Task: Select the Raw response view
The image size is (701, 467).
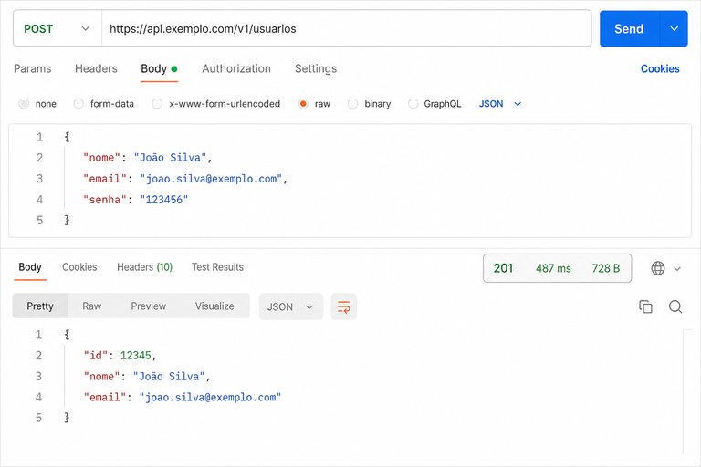Action: [91, 306]
